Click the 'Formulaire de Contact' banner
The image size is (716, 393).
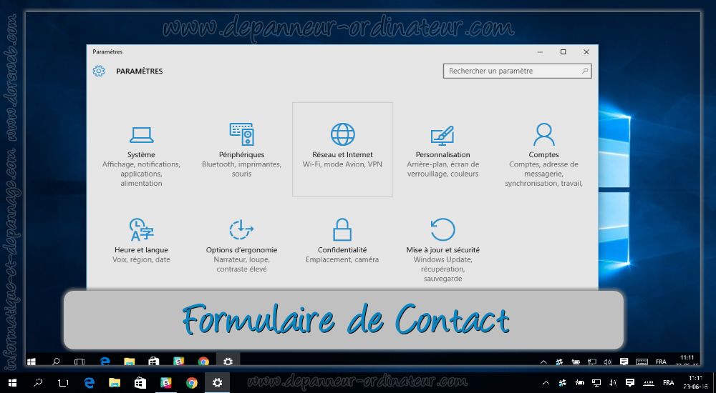pos(344,320)
